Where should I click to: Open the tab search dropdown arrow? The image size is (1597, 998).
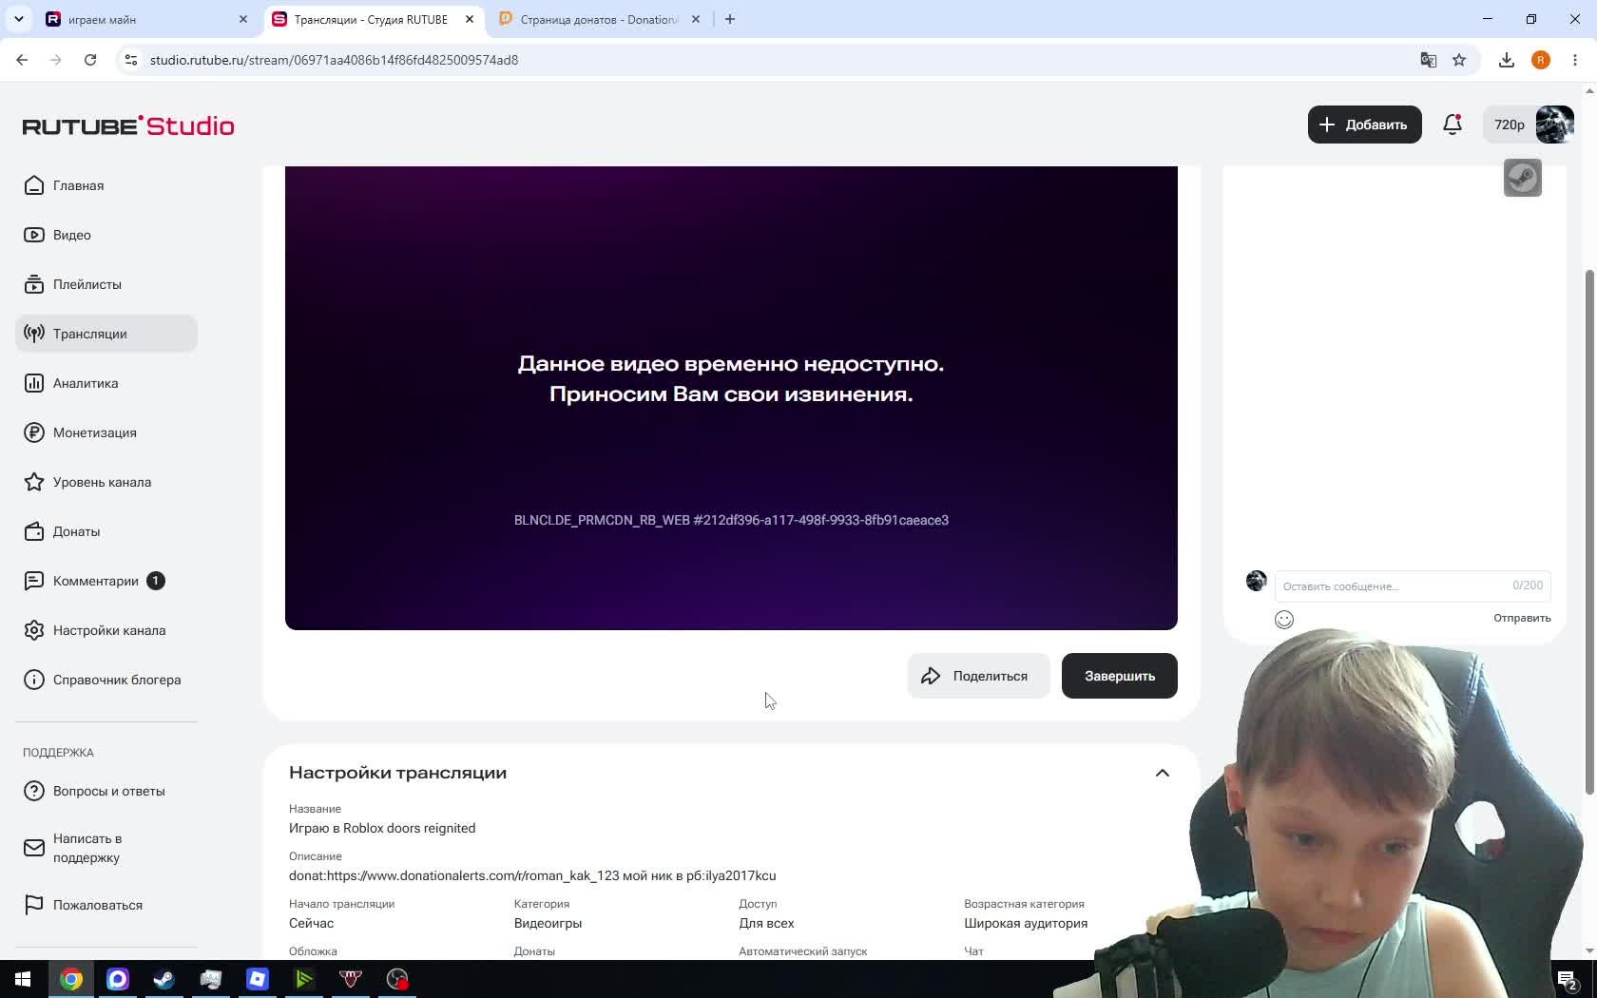(19, 19)
